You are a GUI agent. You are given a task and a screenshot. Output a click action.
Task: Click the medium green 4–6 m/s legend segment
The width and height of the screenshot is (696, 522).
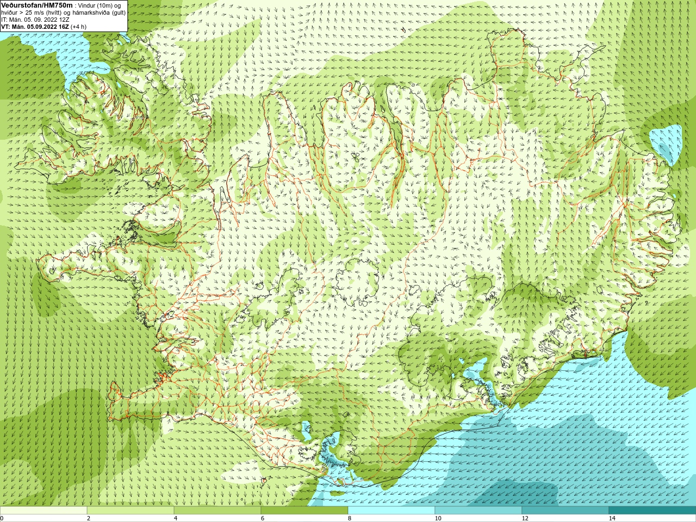[x=217, y=510]
